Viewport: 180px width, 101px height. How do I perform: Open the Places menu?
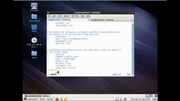(x=42, y=99)
